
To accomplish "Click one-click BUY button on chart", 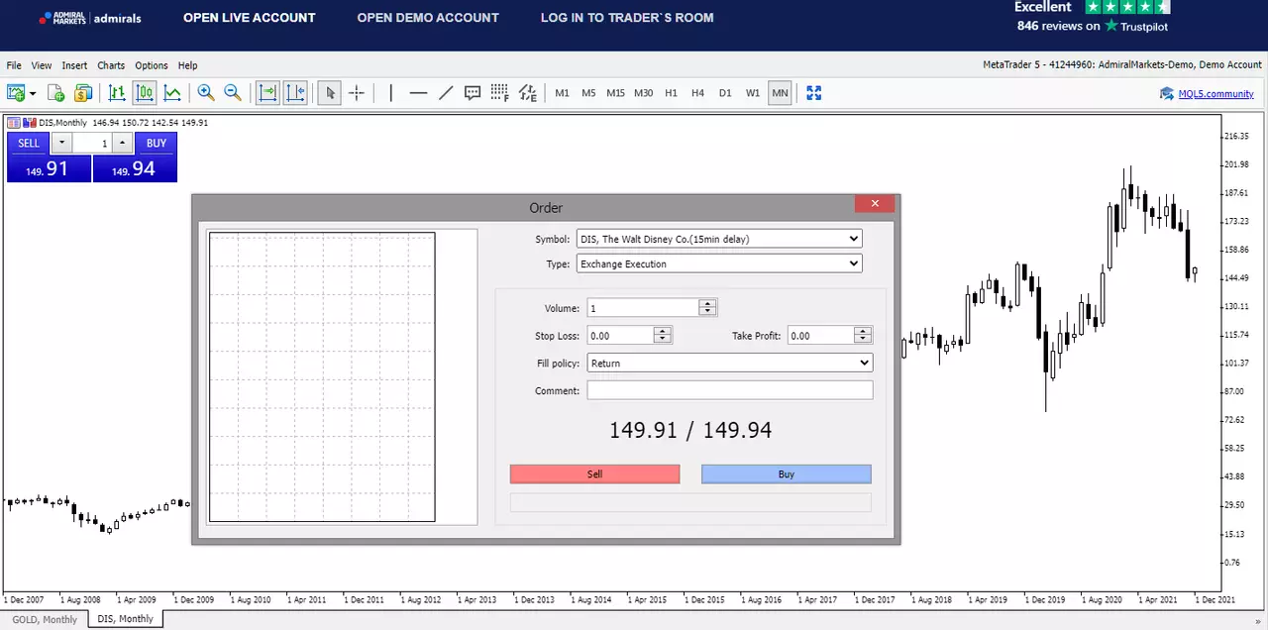I will coord(157,143).
